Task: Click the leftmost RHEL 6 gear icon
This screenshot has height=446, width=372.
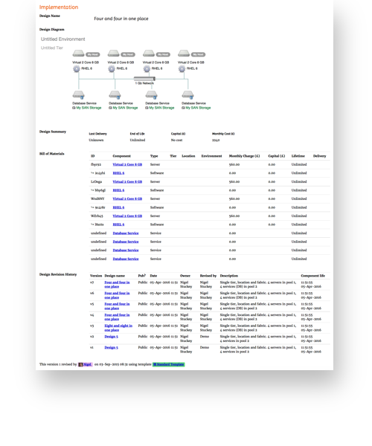Action: pyautogui.click(x=77, y=68)
